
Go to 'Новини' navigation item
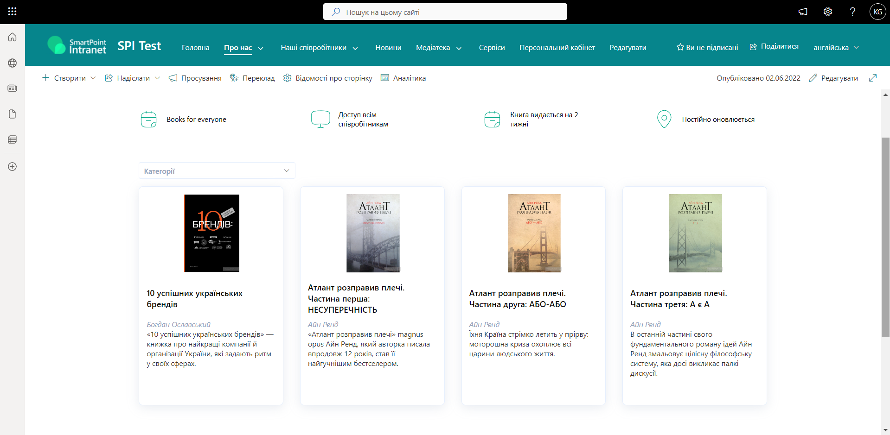[x=388, y=48]
